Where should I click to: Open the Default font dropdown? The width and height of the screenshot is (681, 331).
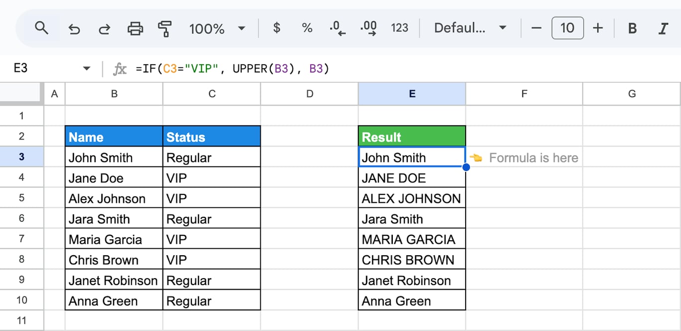pos(470,28)
